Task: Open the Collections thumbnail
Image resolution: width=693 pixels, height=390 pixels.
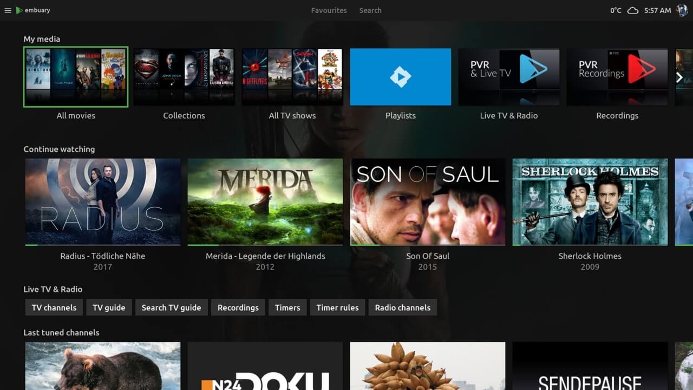Action: pos(184,77)
